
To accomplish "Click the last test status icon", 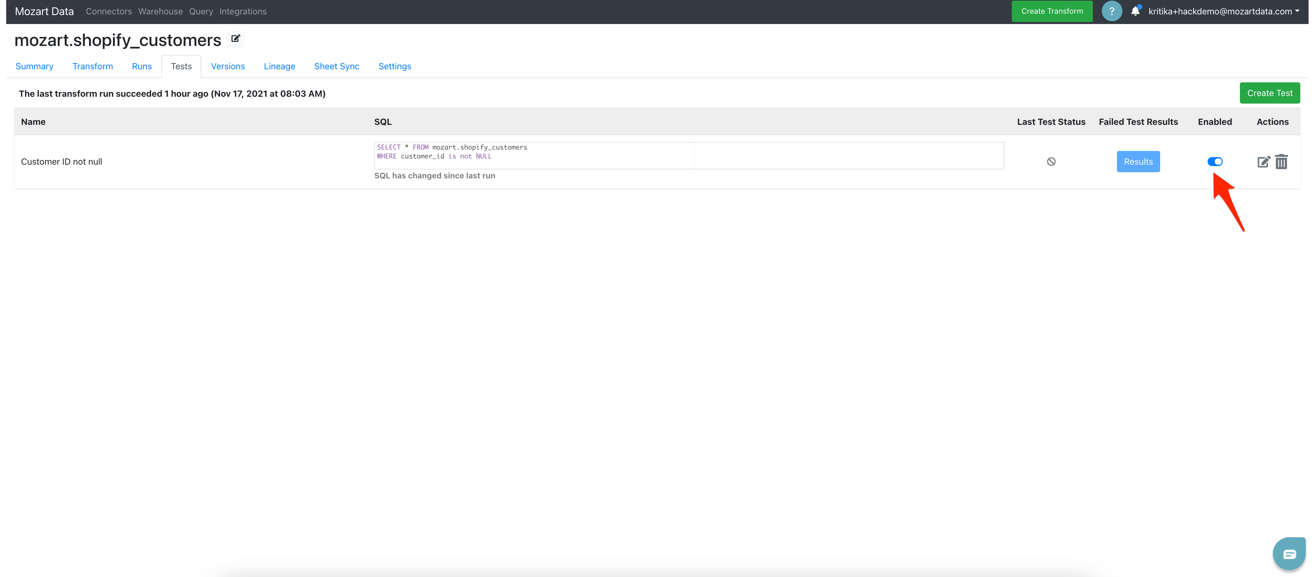I will coord(1051,162).
